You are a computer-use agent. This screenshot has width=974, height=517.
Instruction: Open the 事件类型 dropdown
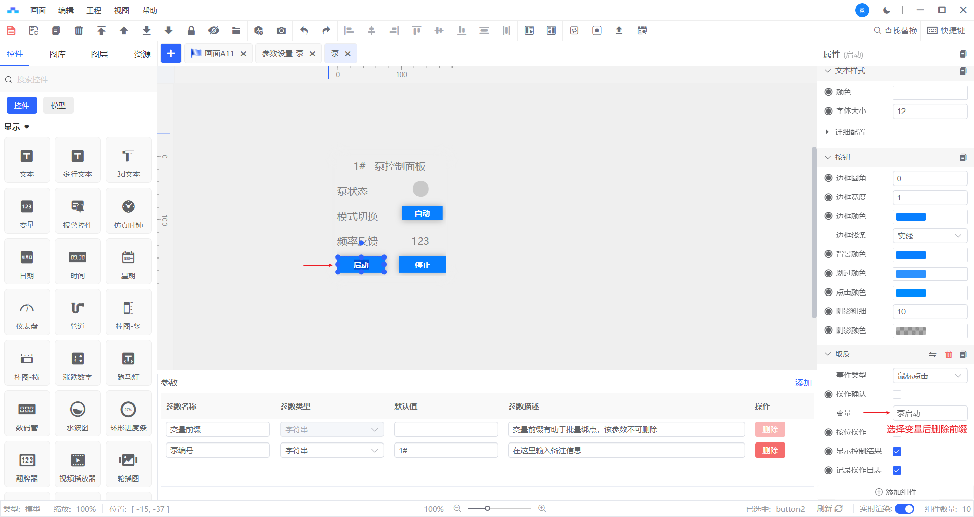(x=929, y=376)
